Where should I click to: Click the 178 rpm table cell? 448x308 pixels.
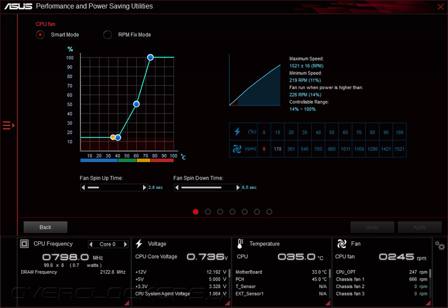coord(278,149)
